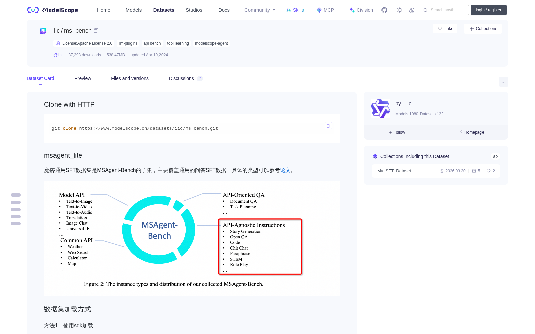
Task: Expand the Community dropdown
Action: pyautogui.click(x=260, y=10)
